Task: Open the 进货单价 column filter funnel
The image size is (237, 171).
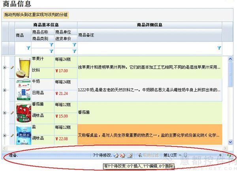Action: click(x=74, y=51)
